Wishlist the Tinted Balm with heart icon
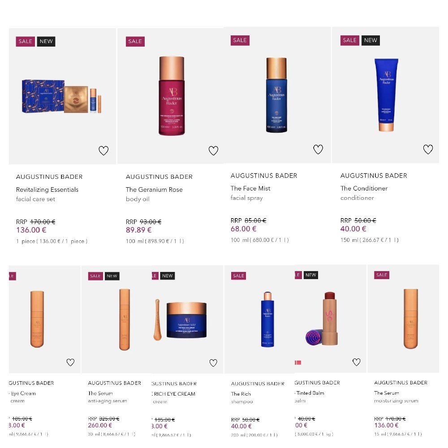 [356, 362]
